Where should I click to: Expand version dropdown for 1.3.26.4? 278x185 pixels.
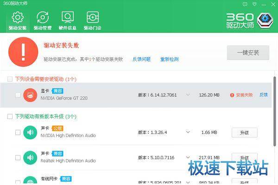(188, 132)
